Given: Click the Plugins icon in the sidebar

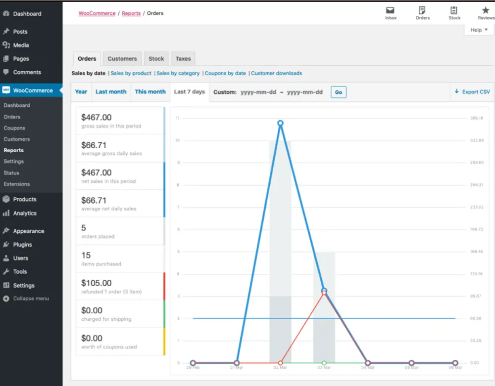Looking at the screenshot, I should click(x=7, y=245).
